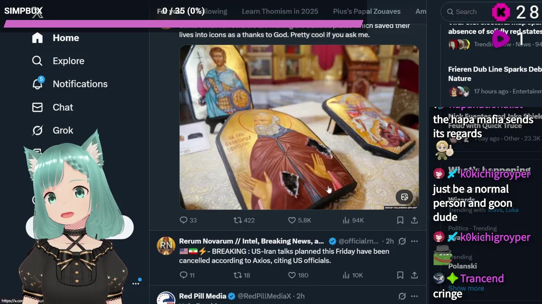The image size is (542, 304).
Task: Share the Rerum Novarum US-Iran post
Action: coord(414,275)
